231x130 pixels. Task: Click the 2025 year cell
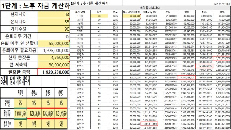[x=115, y=16]
